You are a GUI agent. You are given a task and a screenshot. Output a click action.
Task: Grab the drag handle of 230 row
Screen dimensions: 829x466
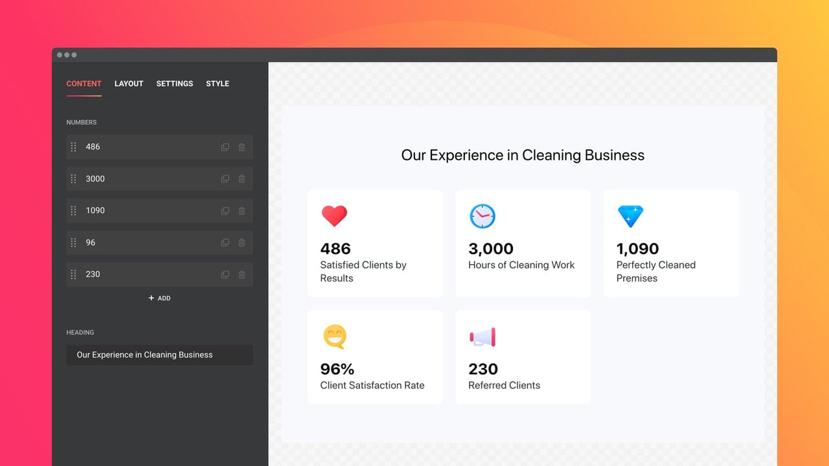[x=73, y=274]
